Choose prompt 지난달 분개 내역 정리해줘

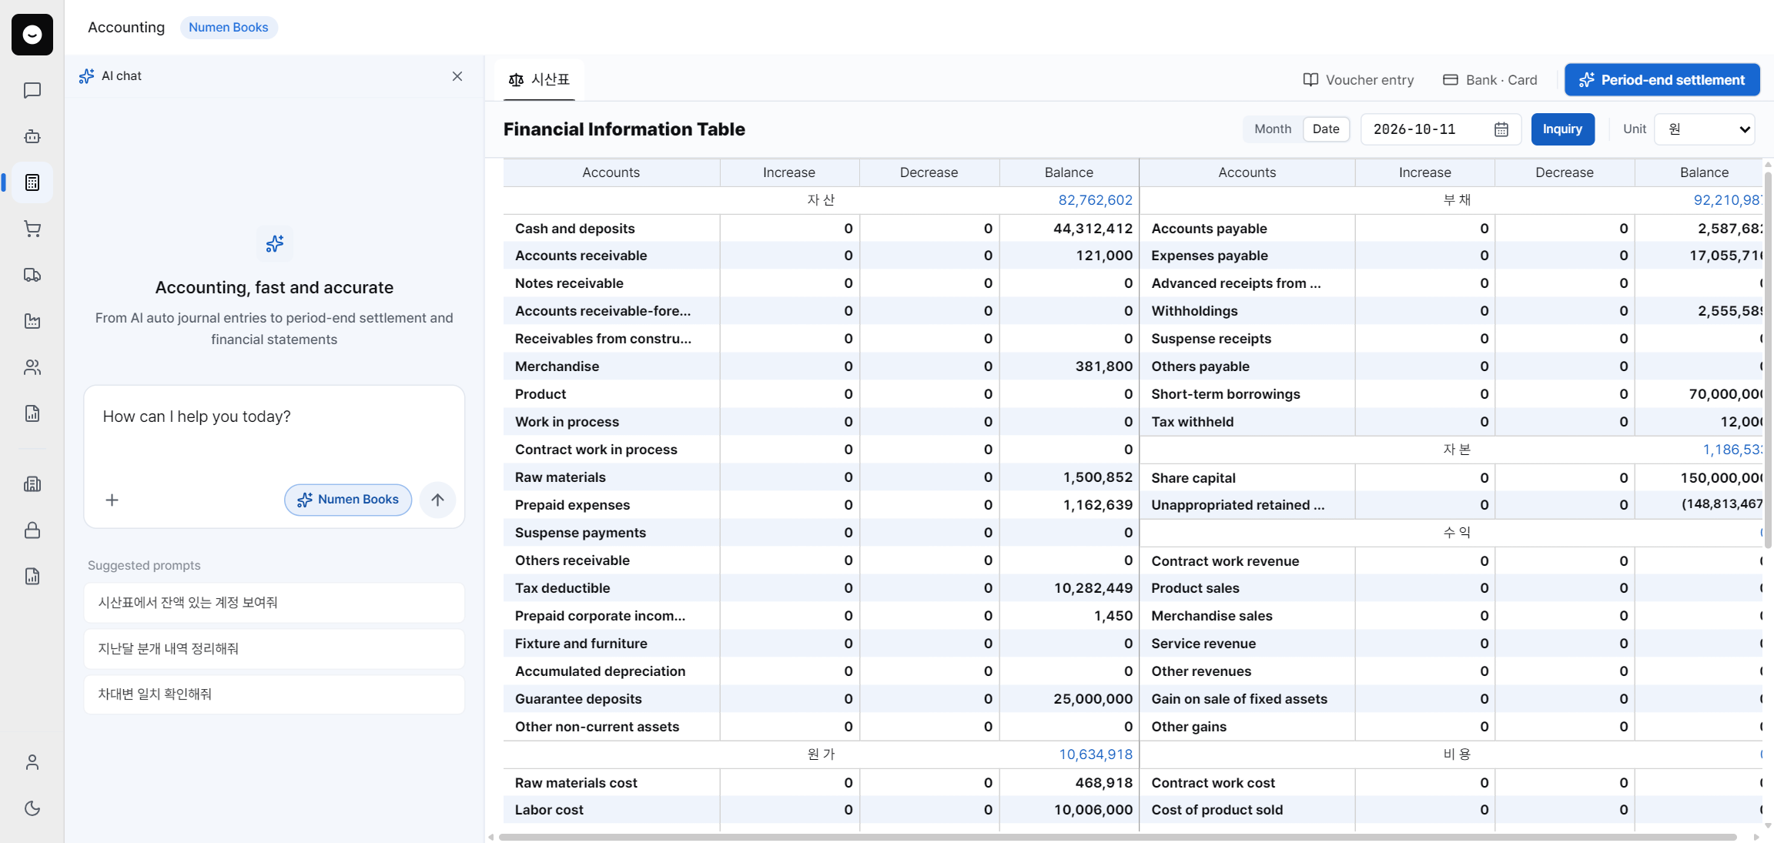click(274, 649)
